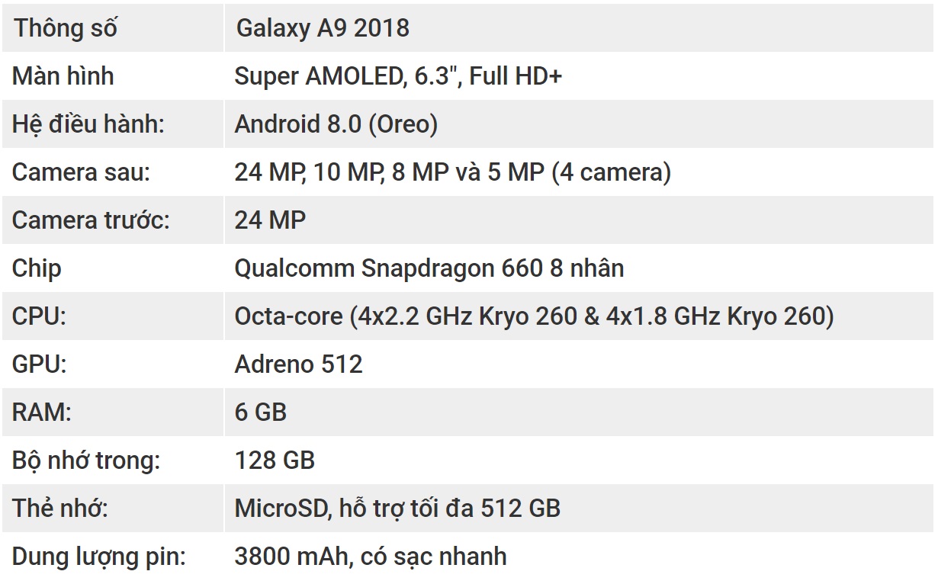Click the "Bộ nhớ trong:" label
Screen dimensions: 938x584
coord(86,460)
